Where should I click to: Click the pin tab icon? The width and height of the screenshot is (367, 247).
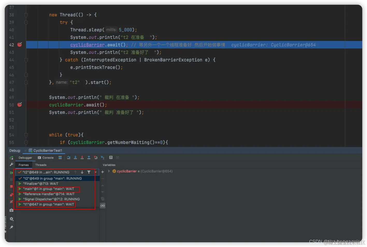[x=11, y=227]
